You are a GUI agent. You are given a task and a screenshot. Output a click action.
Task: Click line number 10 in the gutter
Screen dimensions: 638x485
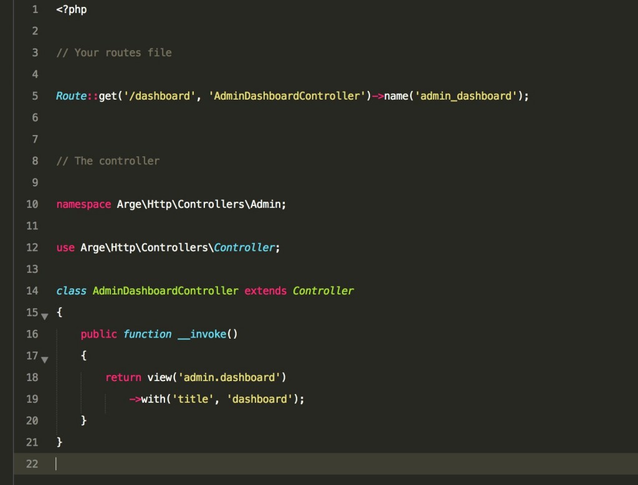coord(32,204)
